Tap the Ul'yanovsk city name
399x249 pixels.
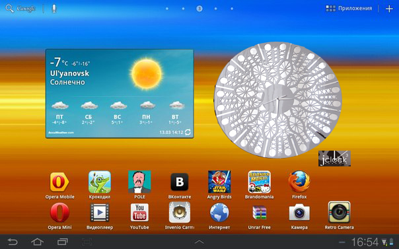[x=69, y=73]
